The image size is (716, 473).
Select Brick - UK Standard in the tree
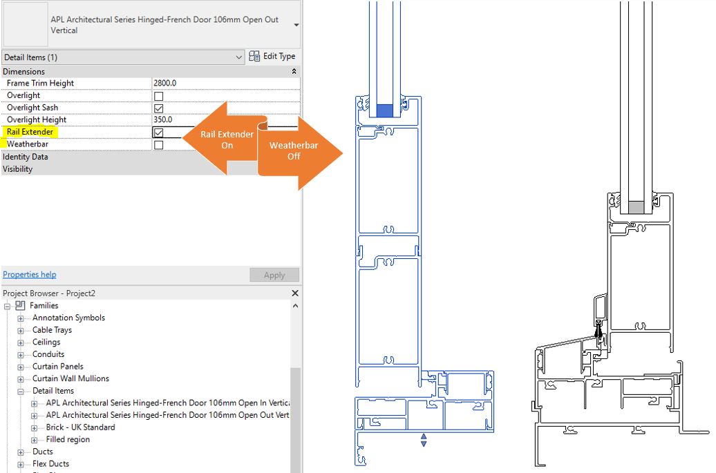(80, 427)
